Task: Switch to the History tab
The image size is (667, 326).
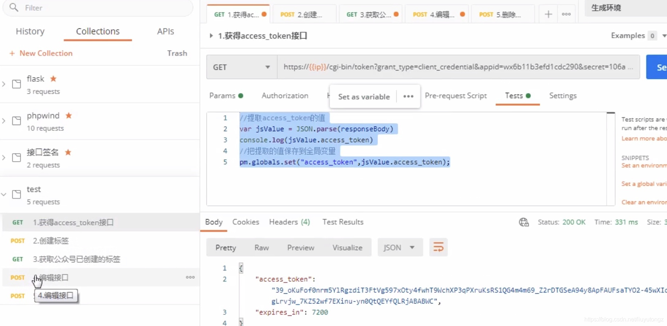Action: pyautogui.click(x=30, y=31)
